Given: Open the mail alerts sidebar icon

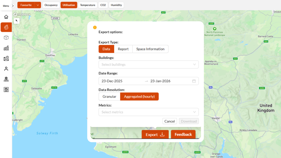Looking at the screenshot, I should [x=6, y=58].
